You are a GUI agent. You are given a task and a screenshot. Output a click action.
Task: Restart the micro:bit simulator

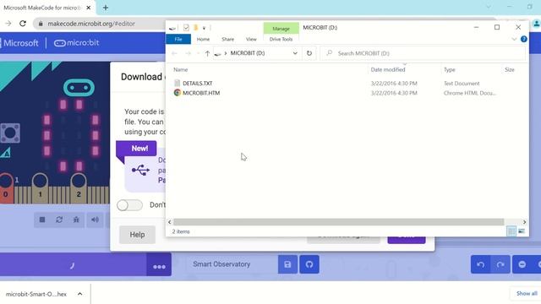tap(59, 220)
